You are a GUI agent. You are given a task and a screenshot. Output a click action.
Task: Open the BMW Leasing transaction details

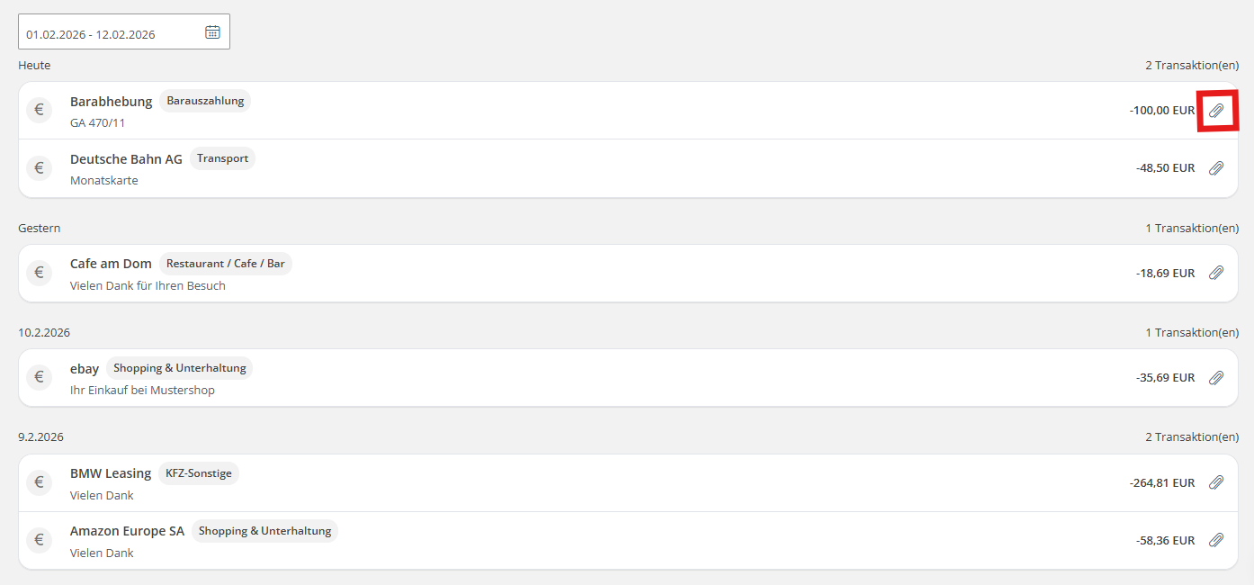(111, 473)
